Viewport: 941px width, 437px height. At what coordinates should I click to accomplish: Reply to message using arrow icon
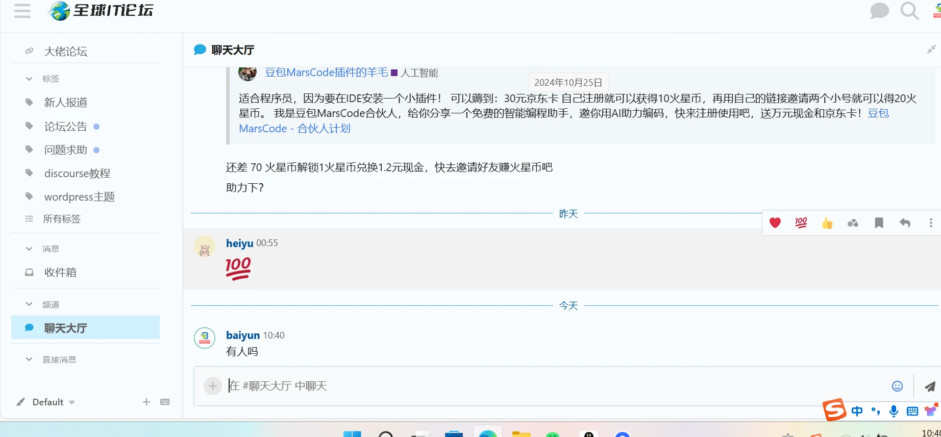click(x=905, y=223)
